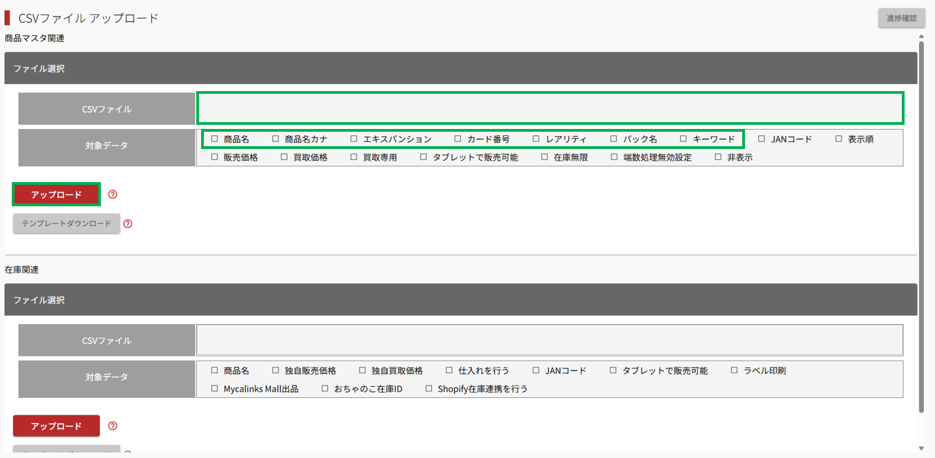The width and height of the screenshot is (935, 458).
Task: Select the 販売価格 checkbox
Action: coord(214,157)
